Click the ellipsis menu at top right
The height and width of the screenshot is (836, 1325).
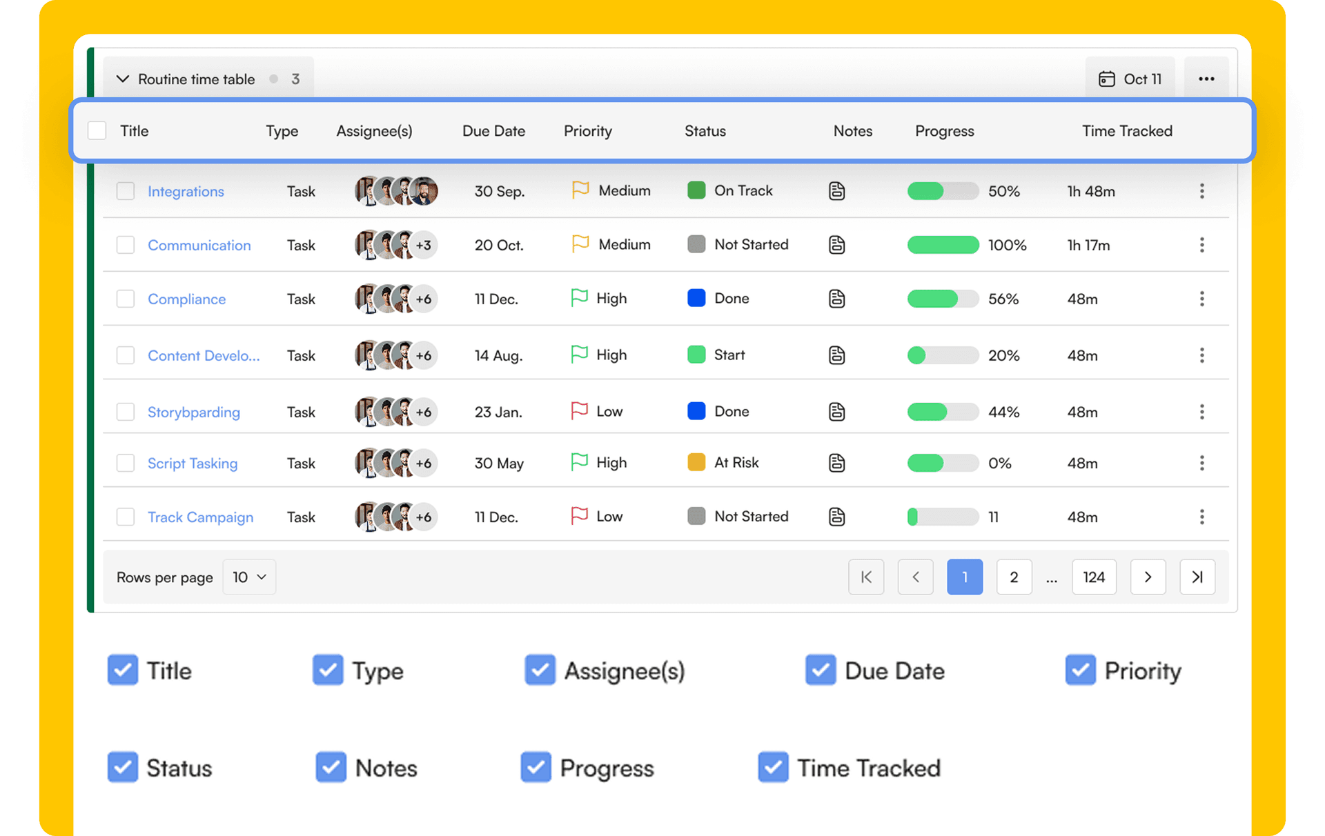[1206, 79]
